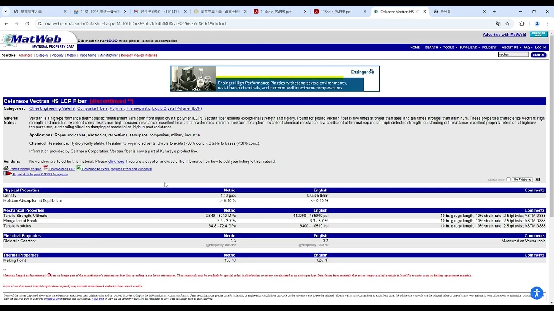Open the browser extensions puzzle icon
This screenshot has height=311, width=554.
point(522,24)
